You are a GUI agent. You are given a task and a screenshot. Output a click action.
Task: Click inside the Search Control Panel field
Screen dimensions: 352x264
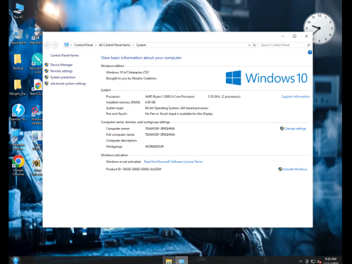pyautogui.click(x=283, y=45)
